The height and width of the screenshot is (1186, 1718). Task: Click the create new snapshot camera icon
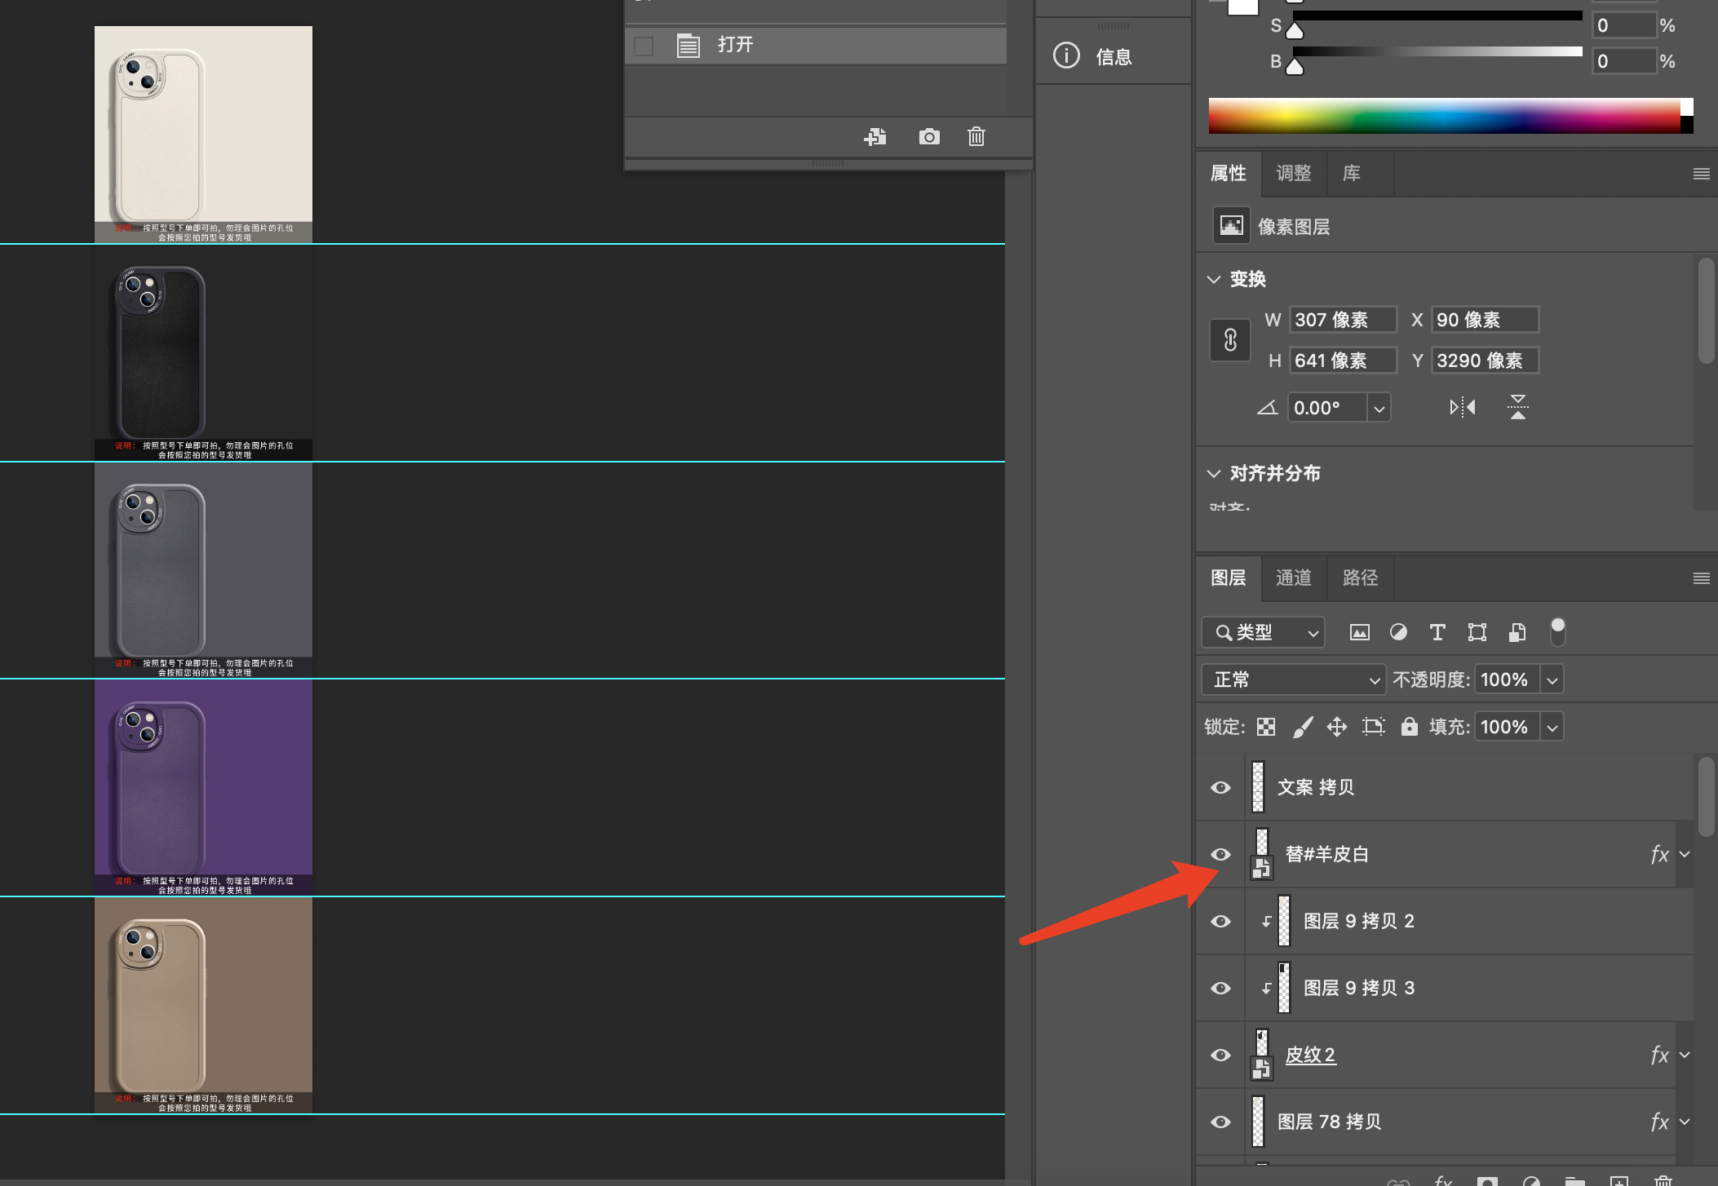[x=928, y=137]
